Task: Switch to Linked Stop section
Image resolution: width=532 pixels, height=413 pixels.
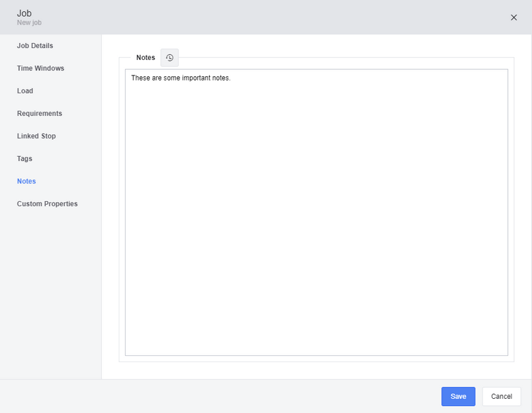Action: [x=36, y=136]
